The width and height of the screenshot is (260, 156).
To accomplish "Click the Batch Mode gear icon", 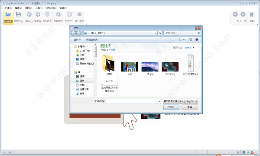I will tap(58, 15).
